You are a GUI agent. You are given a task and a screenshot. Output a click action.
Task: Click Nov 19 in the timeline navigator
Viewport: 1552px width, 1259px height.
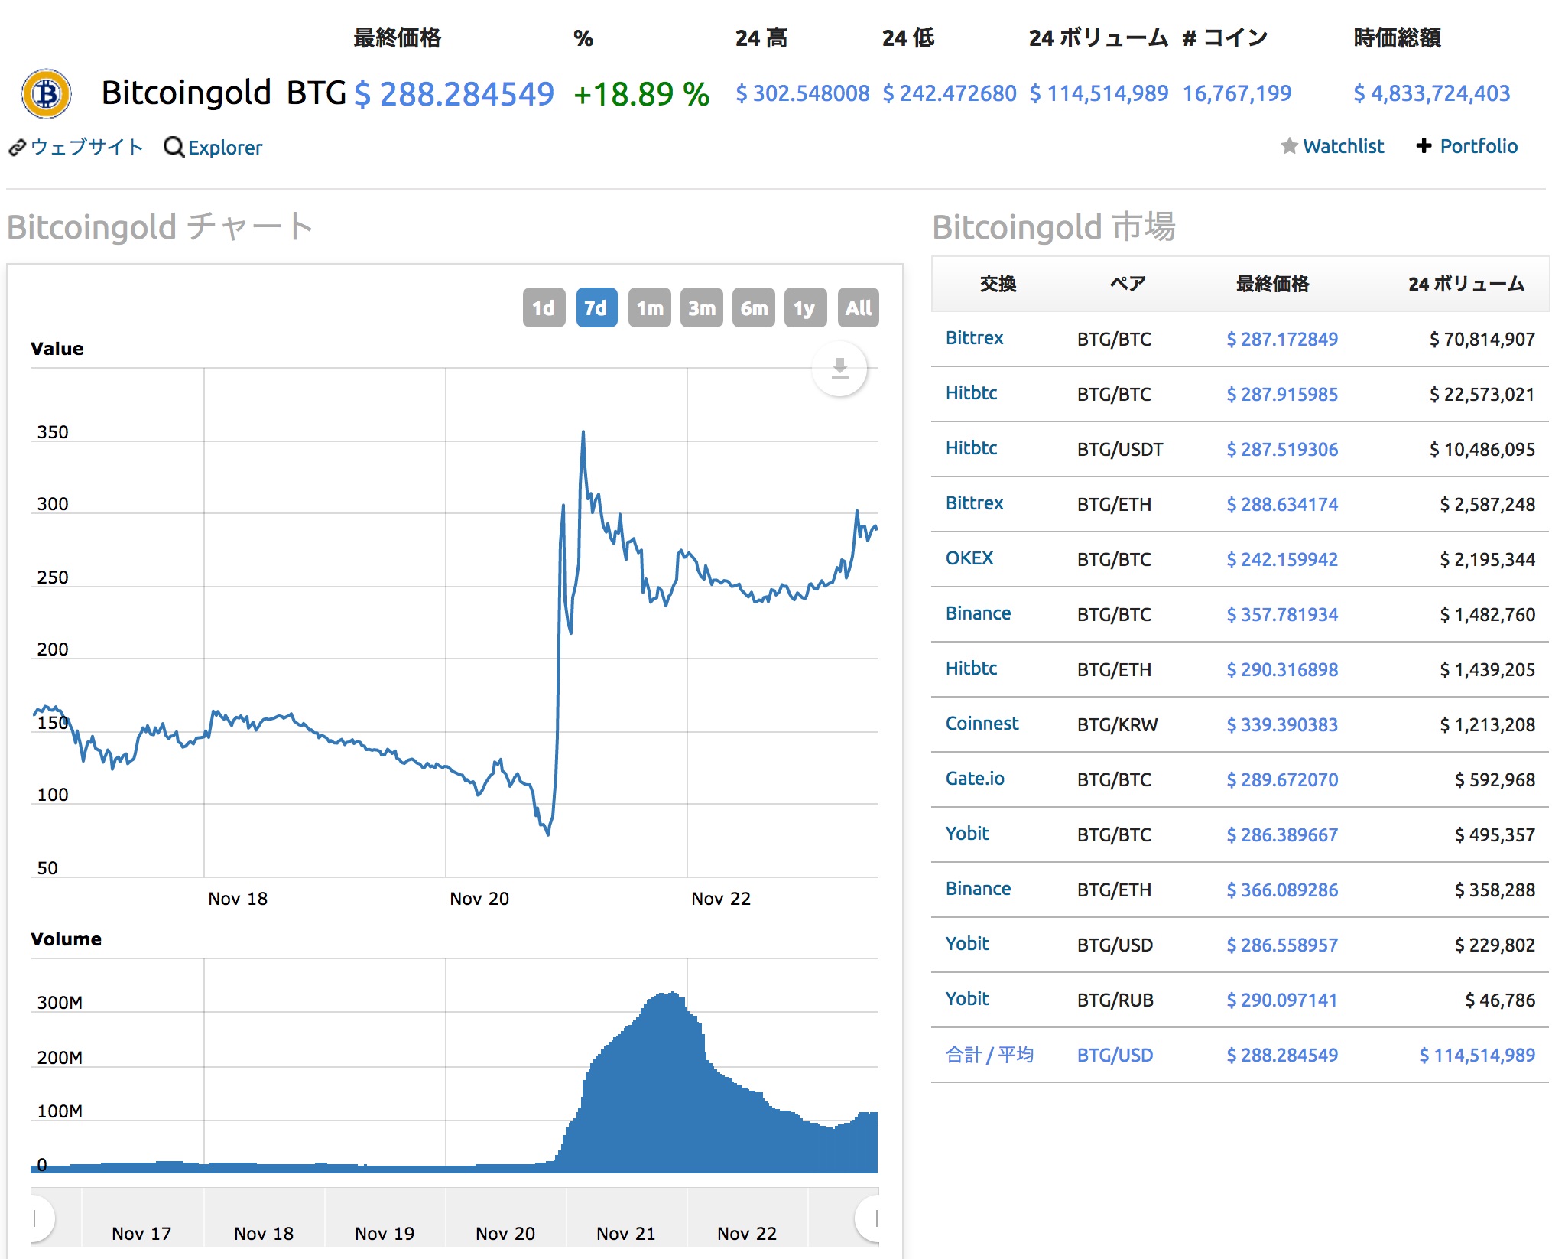click(x=384, y=1233)
